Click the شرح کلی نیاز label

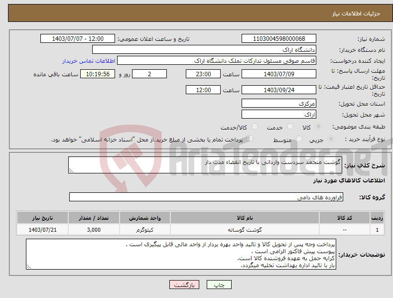point(365,165)
